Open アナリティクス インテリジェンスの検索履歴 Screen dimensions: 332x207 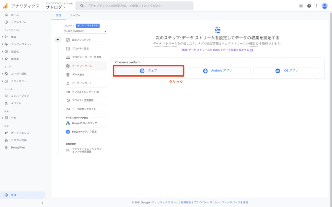coord(86,150)
